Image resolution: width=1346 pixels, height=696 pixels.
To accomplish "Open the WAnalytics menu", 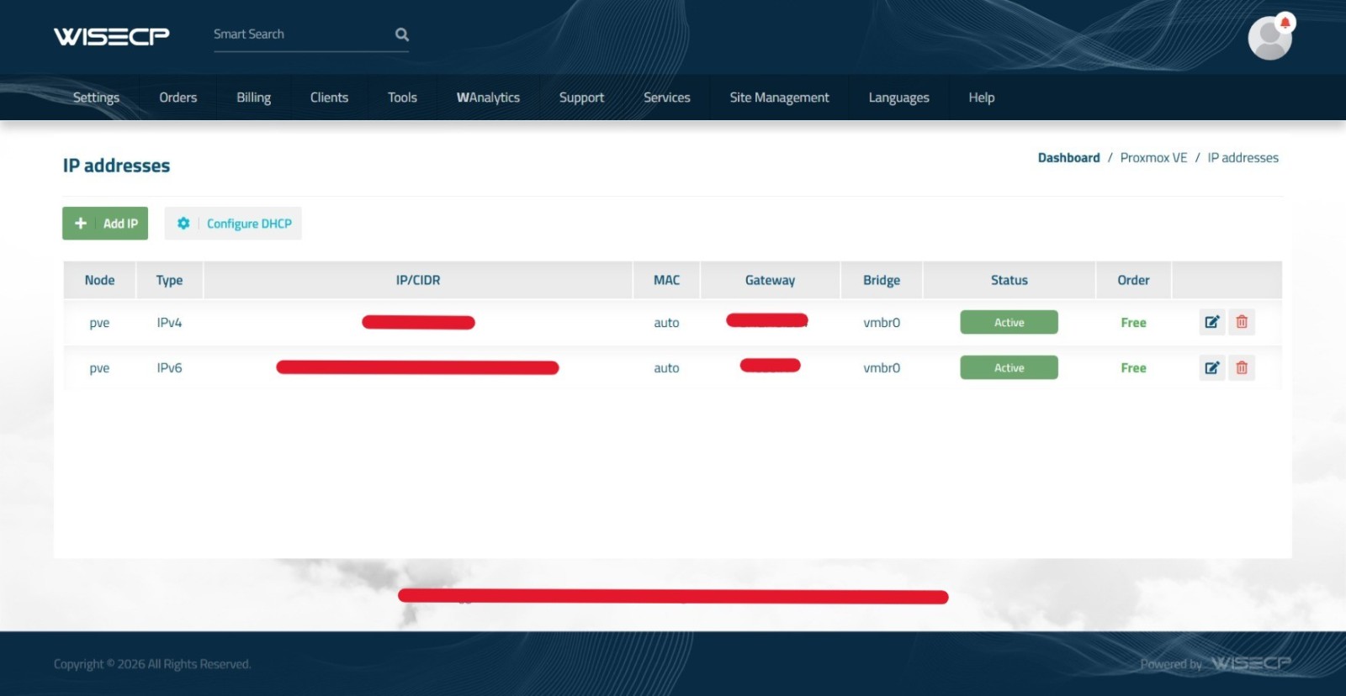I will (488, 98).
